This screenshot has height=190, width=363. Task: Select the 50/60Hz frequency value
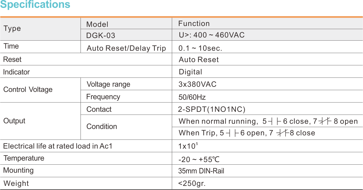point(192,97)
